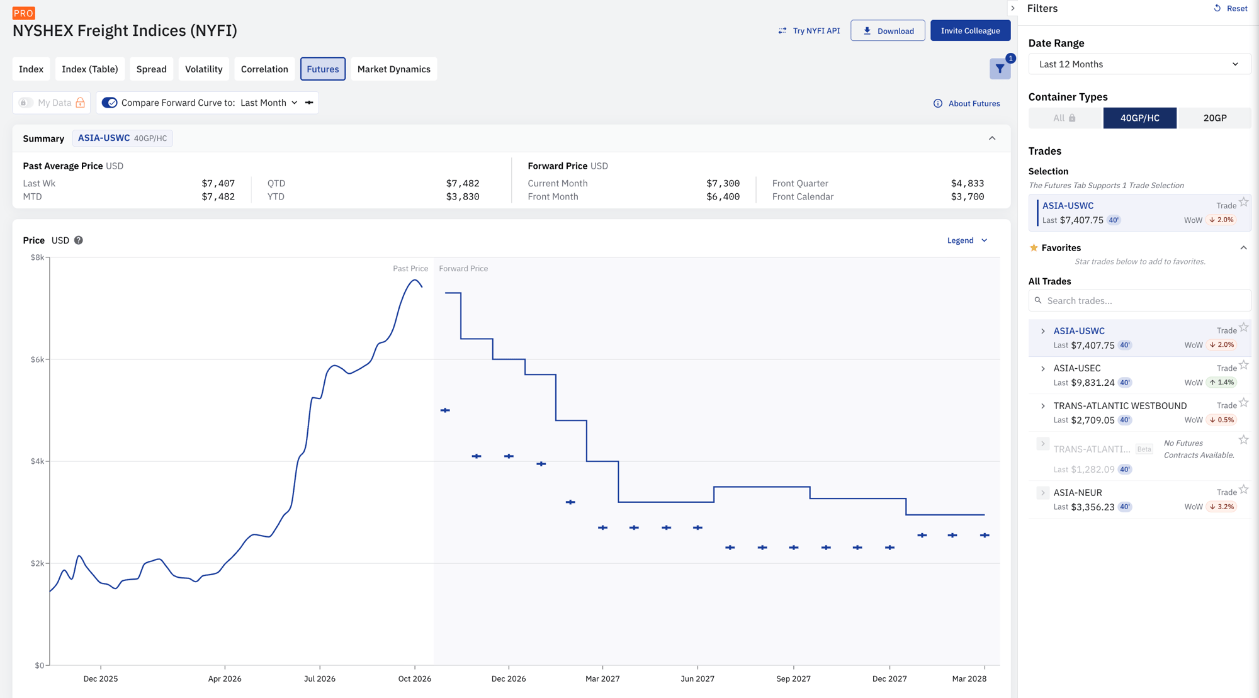Click the Search trades input field
Screen dimensions: 1259x698
(x=1139, y=300)
